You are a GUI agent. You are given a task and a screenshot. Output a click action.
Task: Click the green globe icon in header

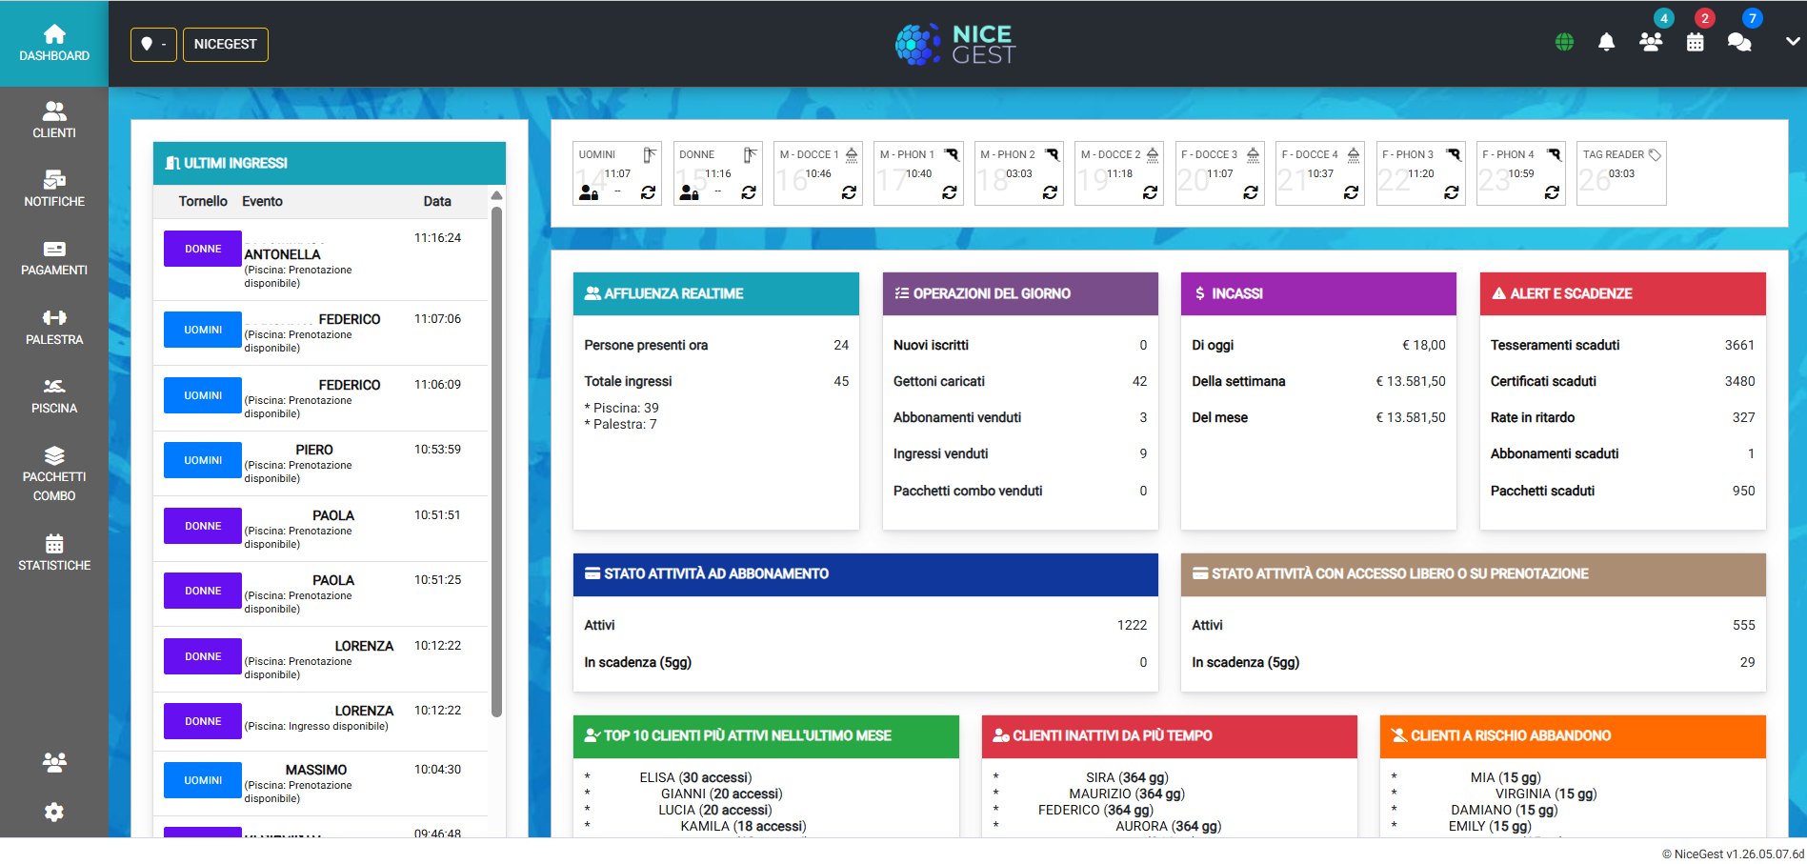point(1564,42)
